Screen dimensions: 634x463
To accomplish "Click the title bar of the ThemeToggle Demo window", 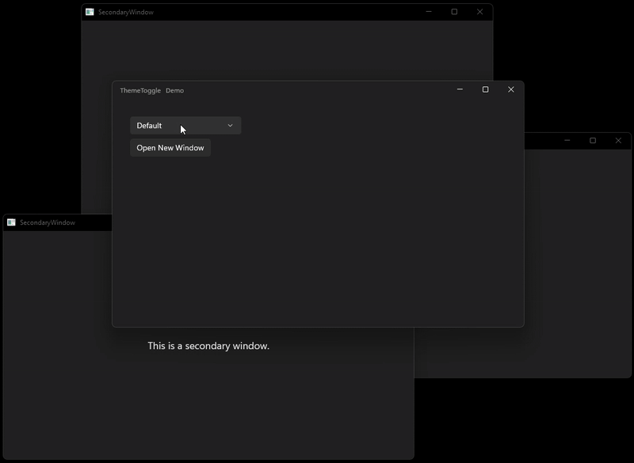I will pos(317,89).
